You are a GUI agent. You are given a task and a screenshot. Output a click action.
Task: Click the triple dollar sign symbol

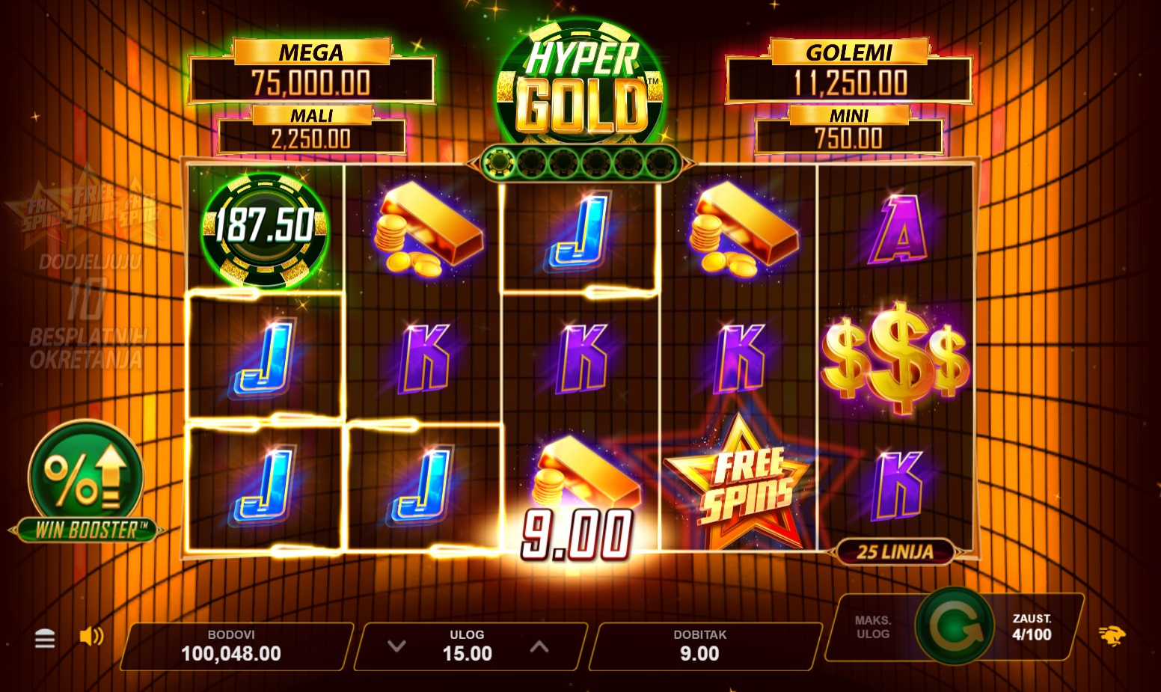tap(895, 357)
